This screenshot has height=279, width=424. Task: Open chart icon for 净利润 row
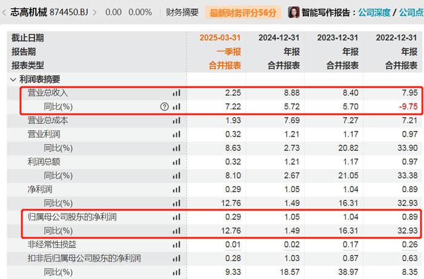[177, 190]
